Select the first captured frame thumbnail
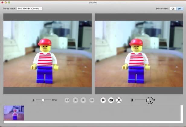Screen dimensions: 186x127 pos(14,113)
